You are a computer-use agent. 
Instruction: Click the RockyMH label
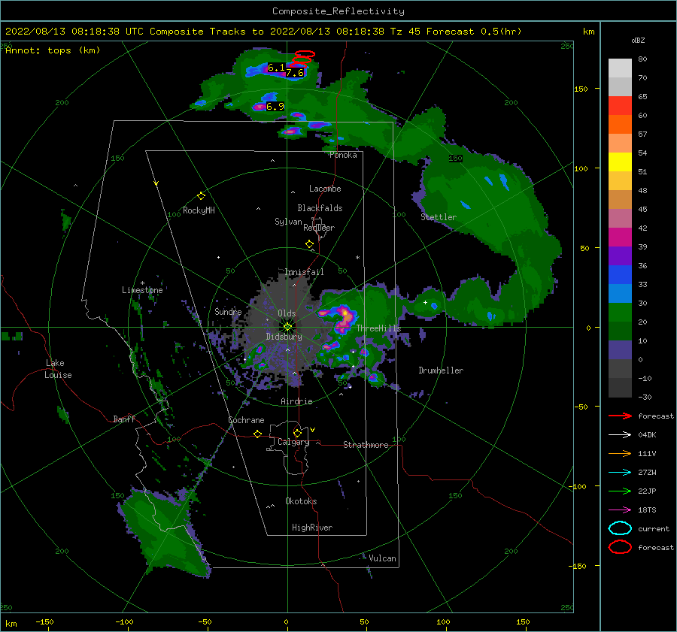[199, 210]
